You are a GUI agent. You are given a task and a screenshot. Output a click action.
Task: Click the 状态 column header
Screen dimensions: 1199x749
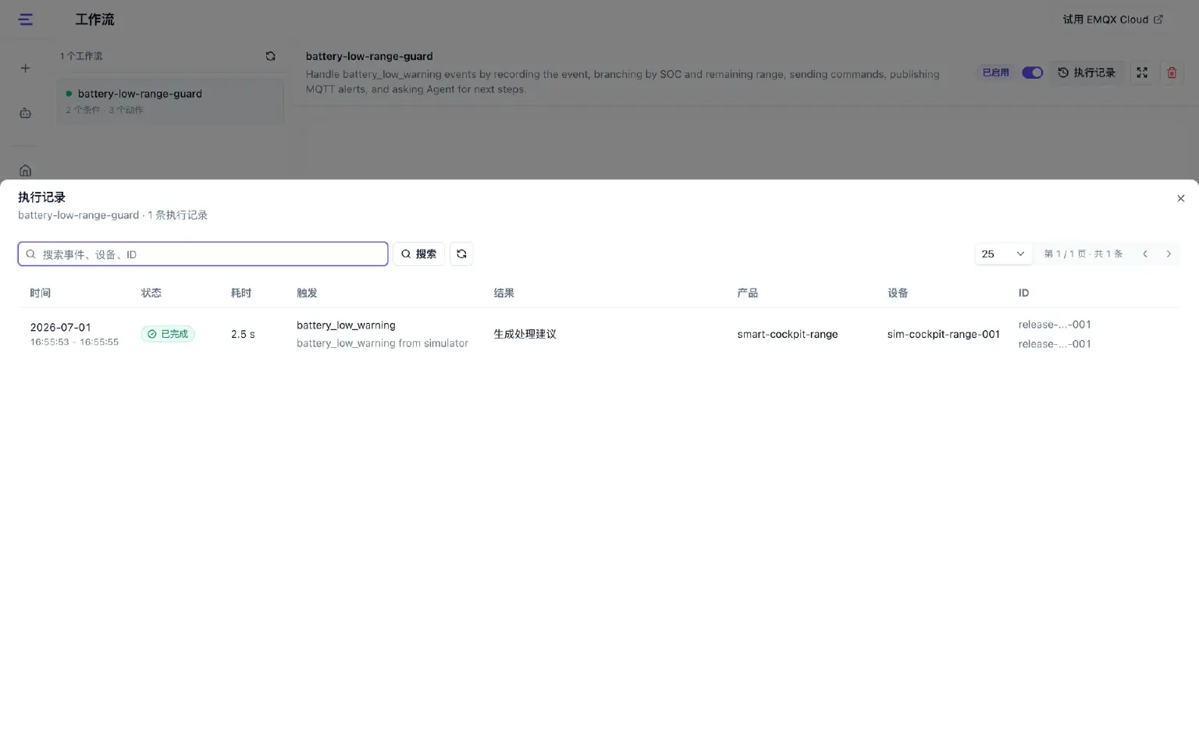151,293
